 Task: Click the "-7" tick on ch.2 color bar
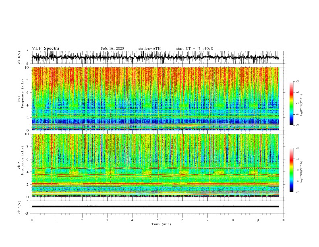point(297,192)
